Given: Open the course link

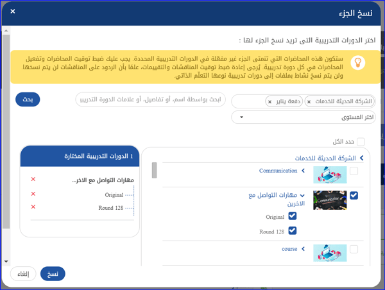Looking at the screenshot, I should tap(289, 249).
